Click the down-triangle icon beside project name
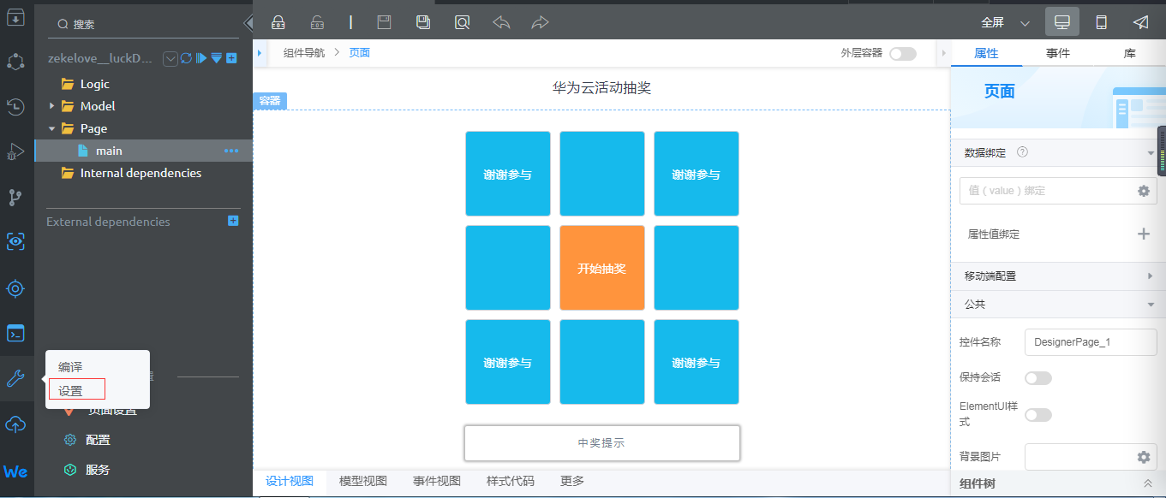 pyautogui.click(x=217, y=58)
